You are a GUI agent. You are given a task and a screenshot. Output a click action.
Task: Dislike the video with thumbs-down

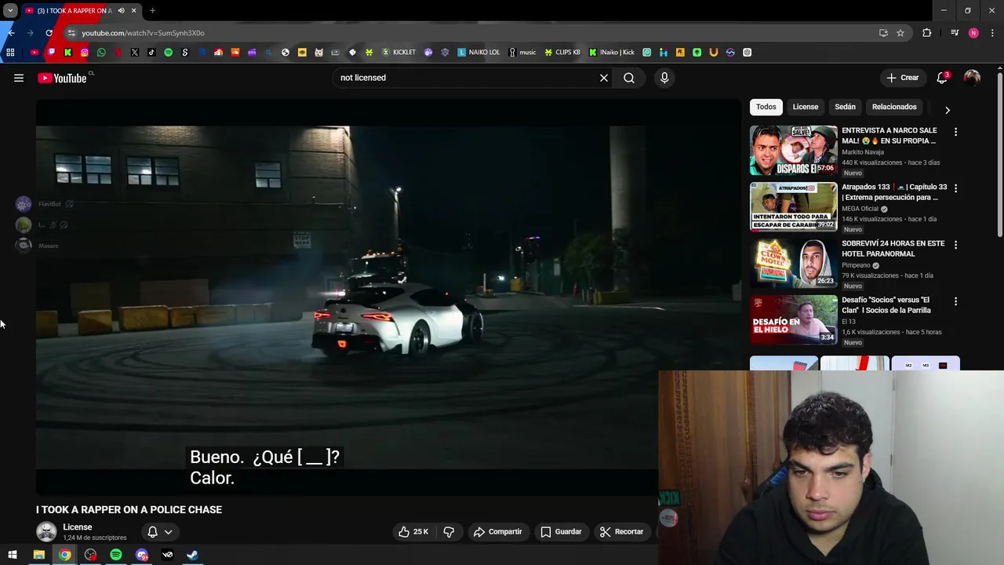[449, 531]
